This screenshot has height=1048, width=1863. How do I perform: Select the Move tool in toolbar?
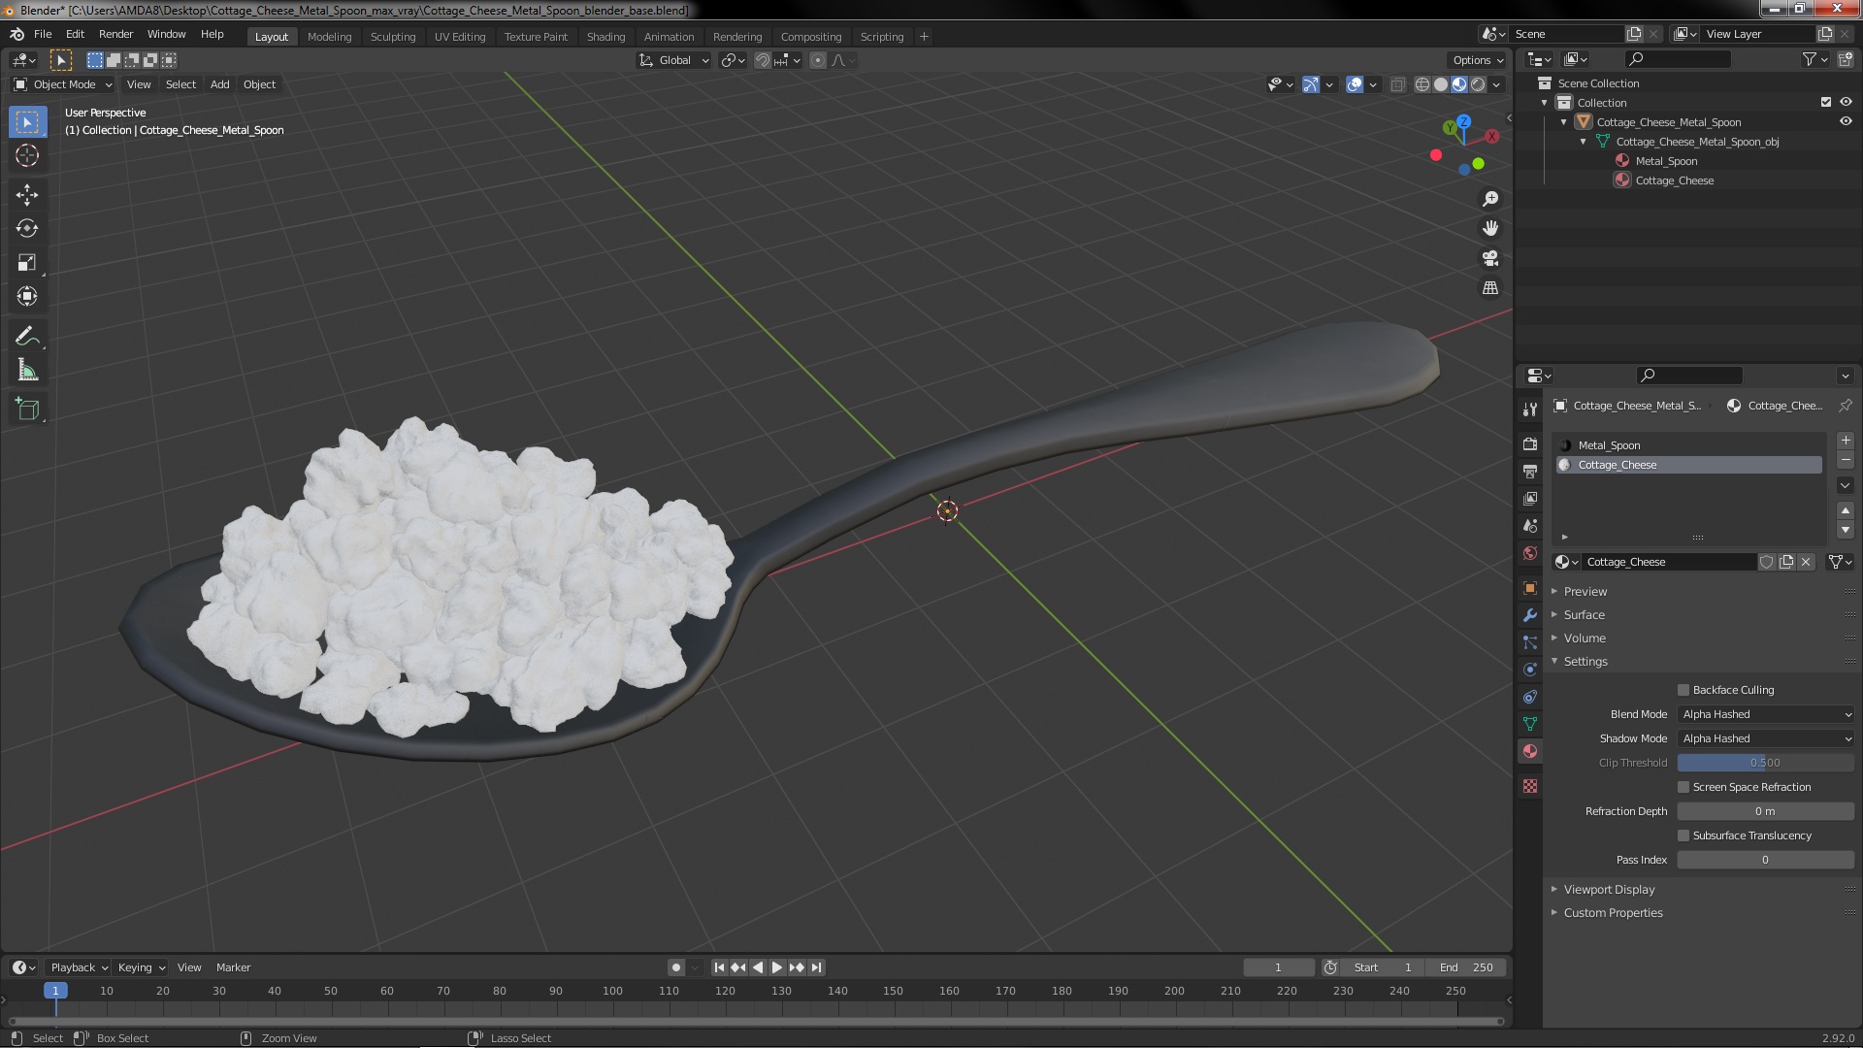pos(27,195)
